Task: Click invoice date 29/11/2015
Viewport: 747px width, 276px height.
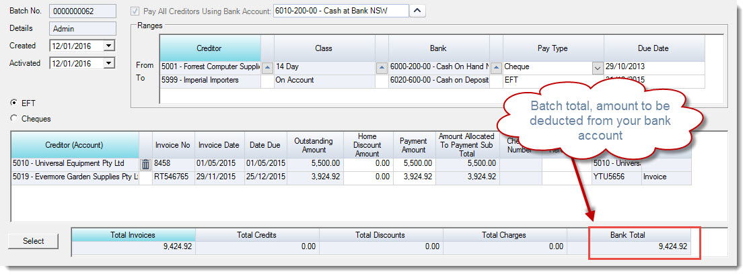Action: 219,177
